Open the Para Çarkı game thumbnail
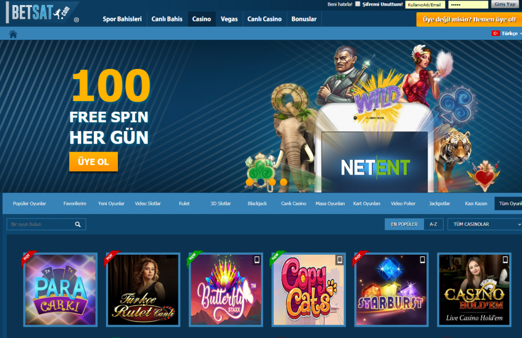Screen dimensions: 522x338 [x=60, y=289]
